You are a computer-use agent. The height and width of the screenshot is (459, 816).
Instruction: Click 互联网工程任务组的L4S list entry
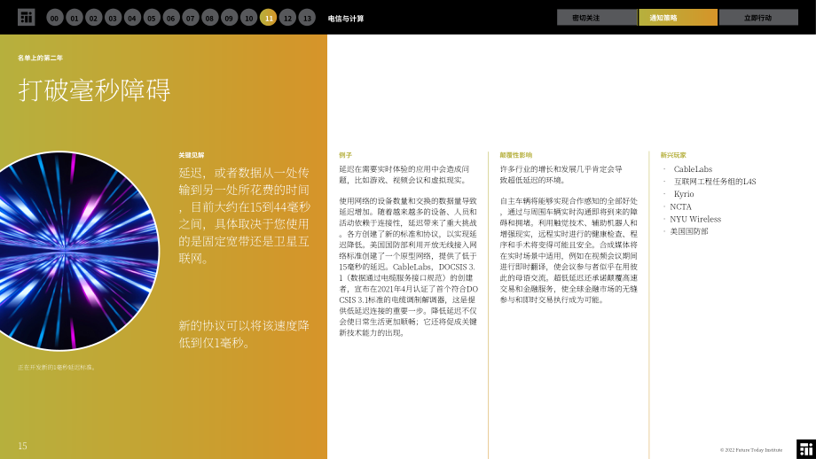[715, 182]
